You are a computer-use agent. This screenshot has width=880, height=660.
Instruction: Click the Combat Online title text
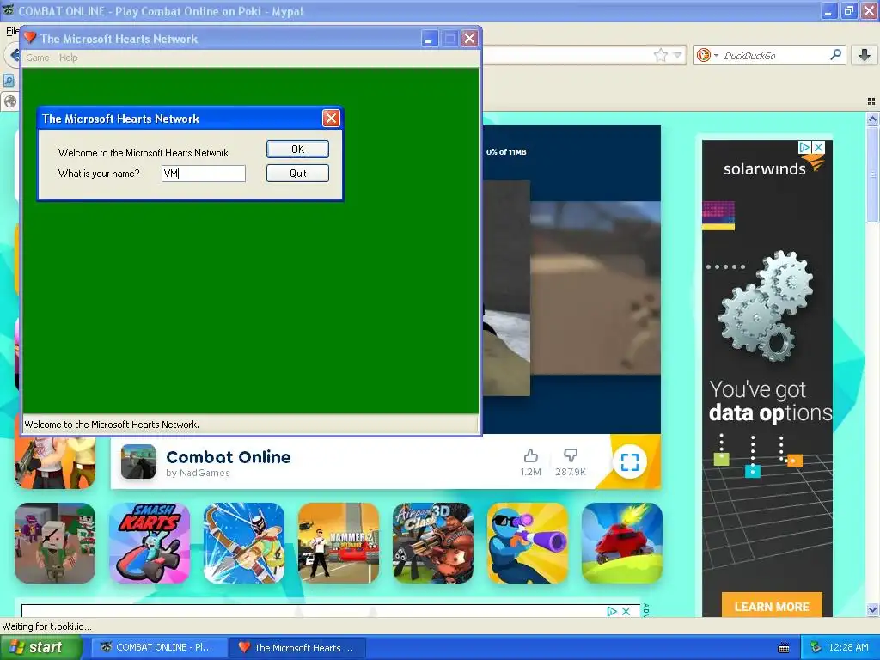click(x=229, y=457)
